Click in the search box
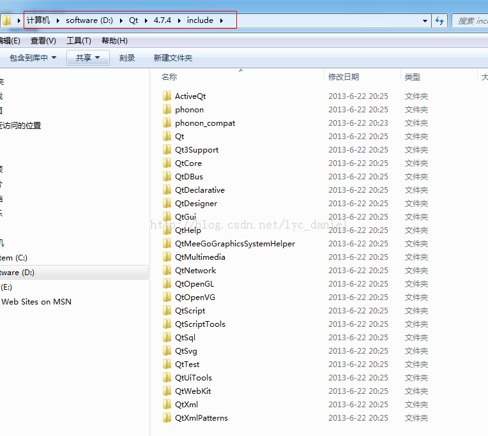Screen dimensions: 488x436 (470, 21)
